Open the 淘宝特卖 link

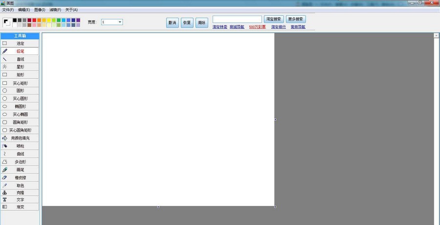220,27
